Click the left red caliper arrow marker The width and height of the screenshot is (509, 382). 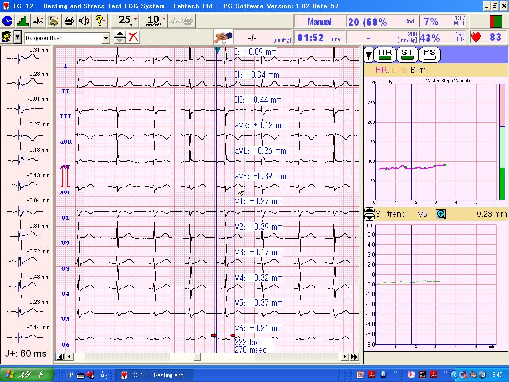214,336
